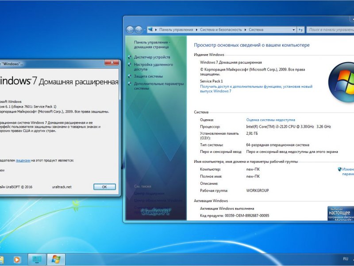This screenshot has height=266, width=354.
Task: Click the shield icon beside Защита системы
Action: pos(130,76)
